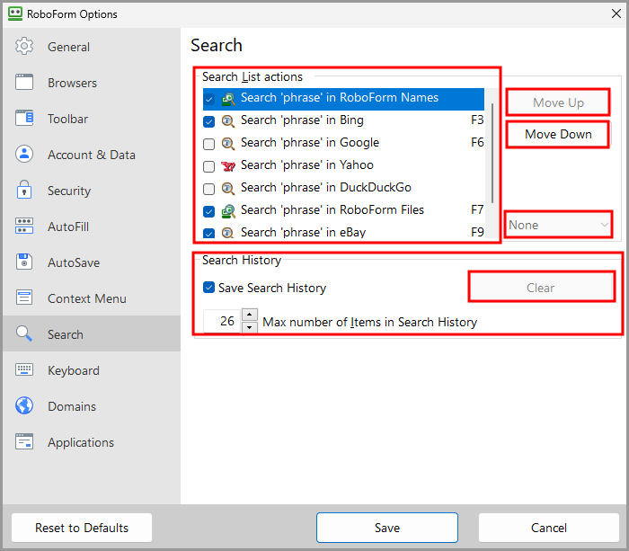The width and height of the screenshot is (629, 551).
Task: Click the General gear icon
Action: (24, 47)
